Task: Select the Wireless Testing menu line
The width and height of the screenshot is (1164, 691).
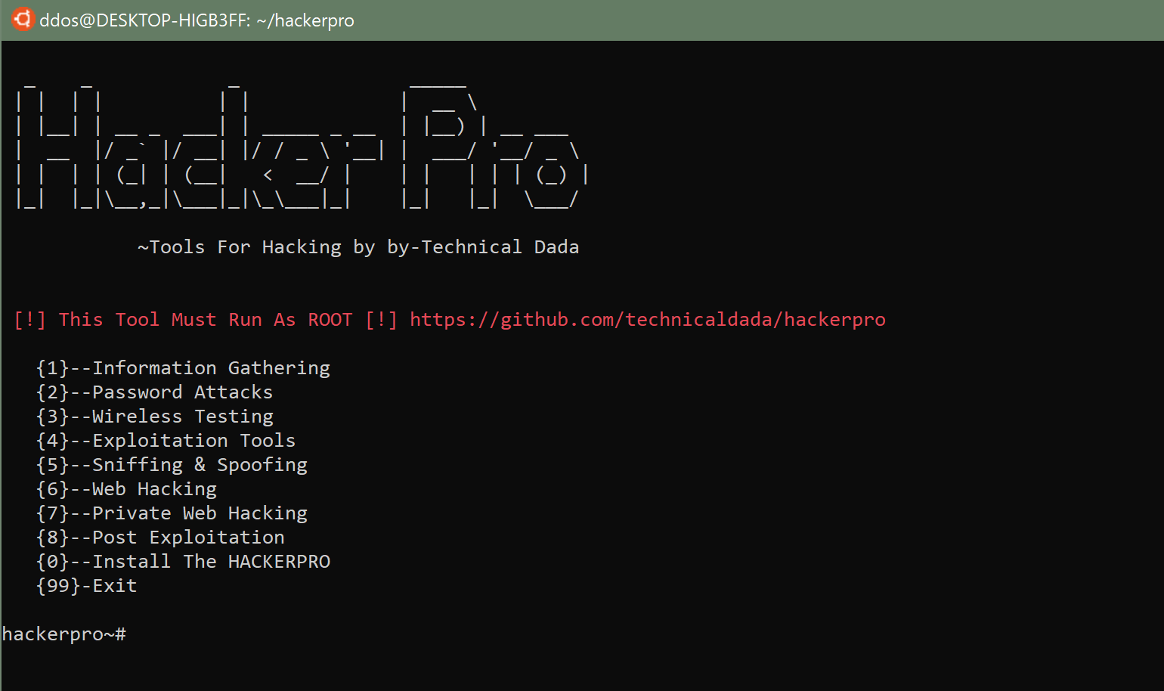Action: (155, 417)
